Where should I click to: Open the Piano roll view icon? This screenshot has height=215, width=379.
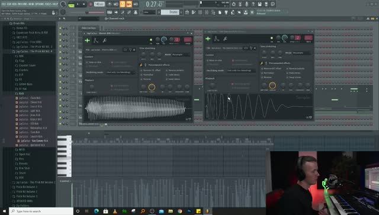coord(194,12)
